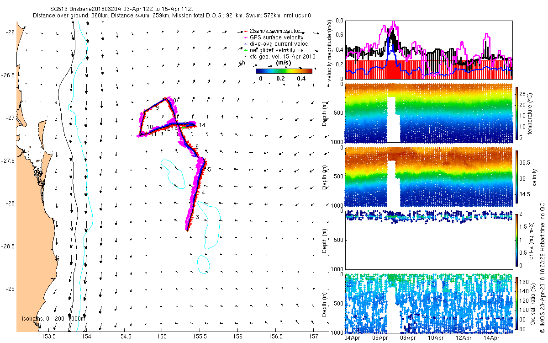Viewport: 548px width, 343px height.
Task: Click the red swim vector legend marker
Action: pos(246,31)
